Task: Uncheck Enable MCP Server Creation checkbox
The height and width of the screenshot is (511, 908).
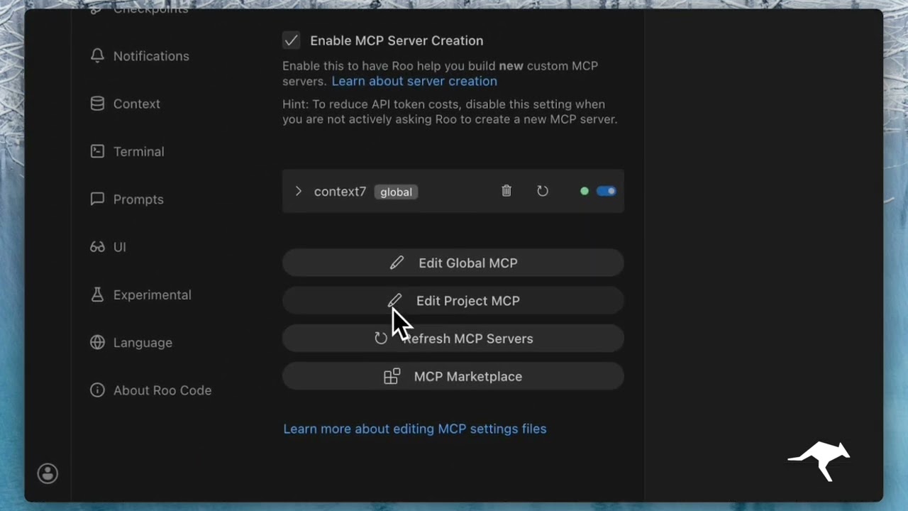Action: 291,40
